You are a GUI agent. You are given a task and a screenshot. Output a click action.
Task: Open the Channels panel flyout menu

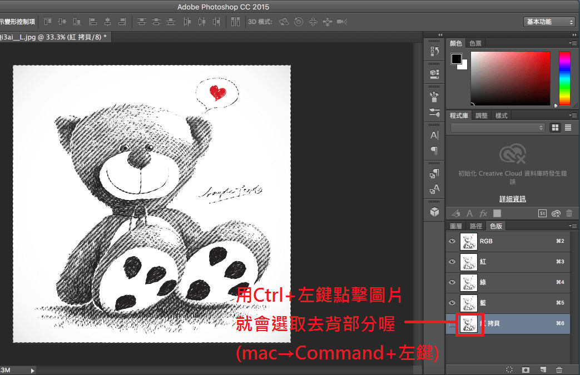[571, 226]
